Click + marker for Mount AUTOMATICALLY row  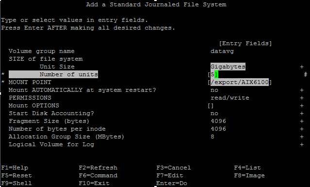302,90
